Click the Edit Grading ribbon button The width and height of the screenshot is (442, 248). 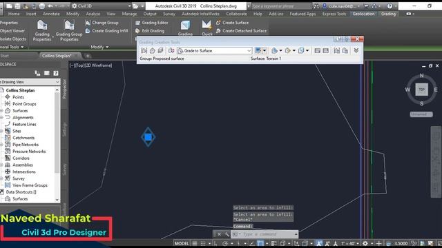pos(150,30)
